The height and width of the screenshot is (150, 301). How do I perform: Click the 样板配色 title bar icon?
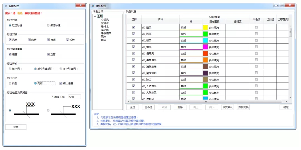pos(93,6)
